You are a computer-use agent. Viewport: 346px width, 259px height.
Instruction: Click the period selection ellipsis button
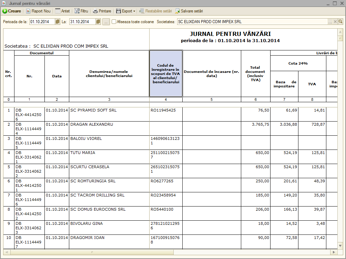tap(106, 22)
